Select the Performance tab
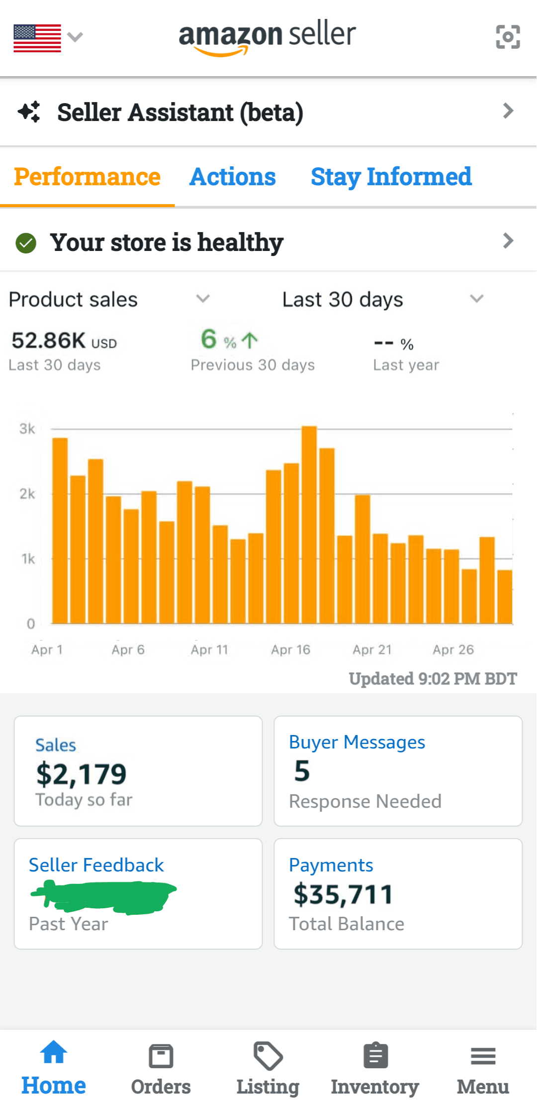The width and height of the screenshot is (537, 1107). (87, 177)
